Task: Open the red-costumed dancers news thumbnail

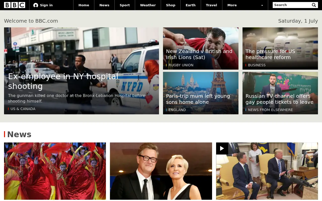Action: pyautogui.click(x=55, y=171)
